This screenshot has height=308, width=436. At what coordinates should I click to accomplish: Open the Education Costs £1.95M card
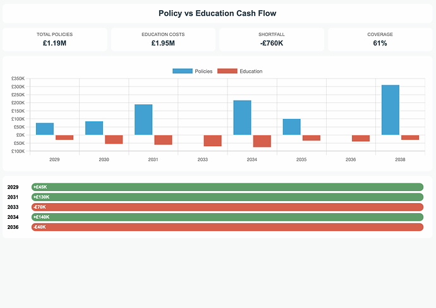click(163, 39)
